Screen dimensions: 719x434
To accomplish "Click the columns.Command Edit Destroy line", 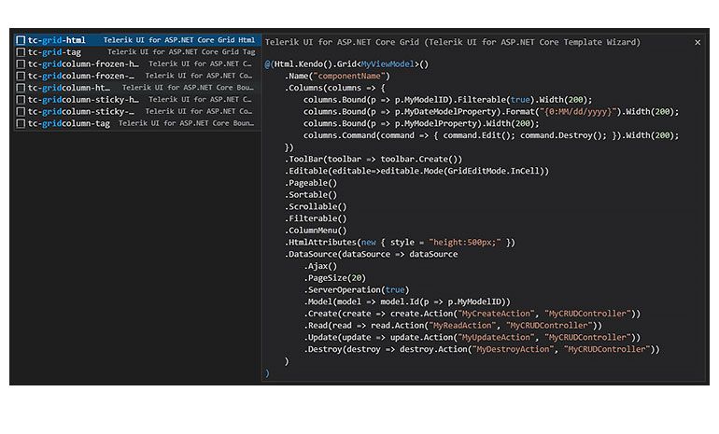I will point(491,135).
